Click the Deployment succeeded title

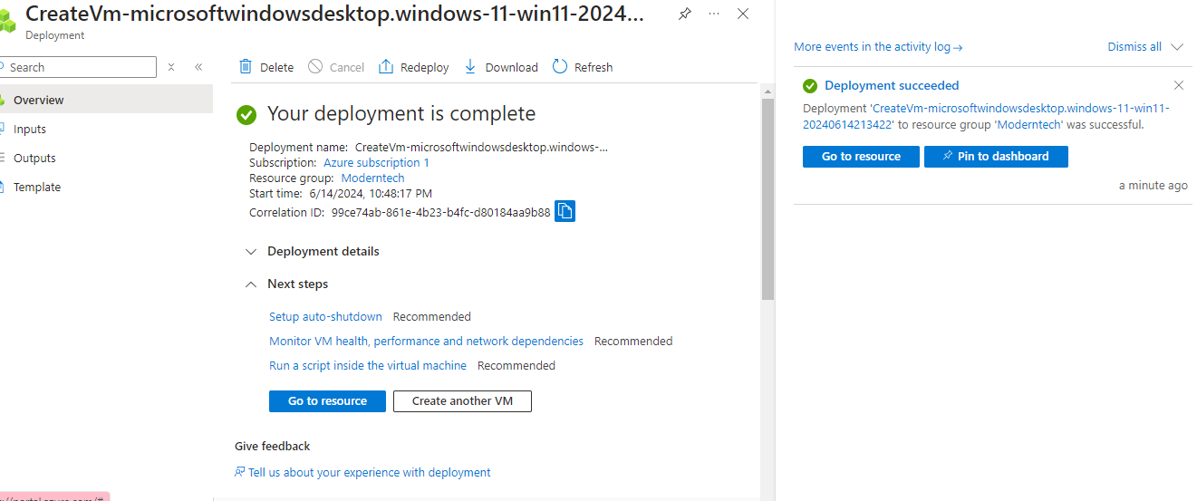892,85
